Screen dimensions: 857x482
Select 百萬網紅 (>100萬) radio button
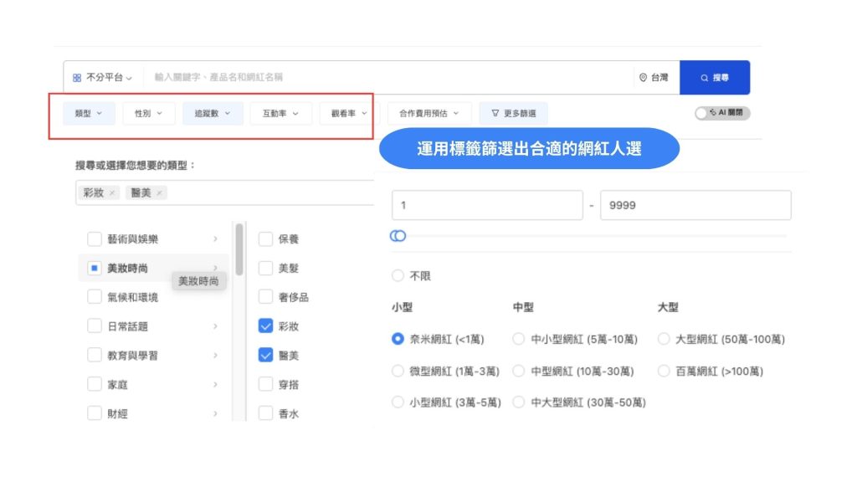[664, 372]
